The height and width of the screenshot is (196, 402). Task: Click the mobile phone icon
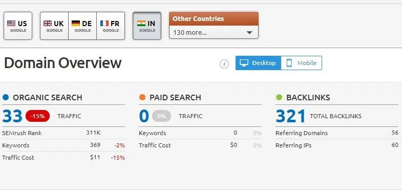click(289, 63)
